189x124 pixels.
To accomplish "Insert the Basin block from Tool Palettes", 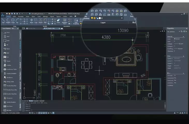I will (7, 49).
